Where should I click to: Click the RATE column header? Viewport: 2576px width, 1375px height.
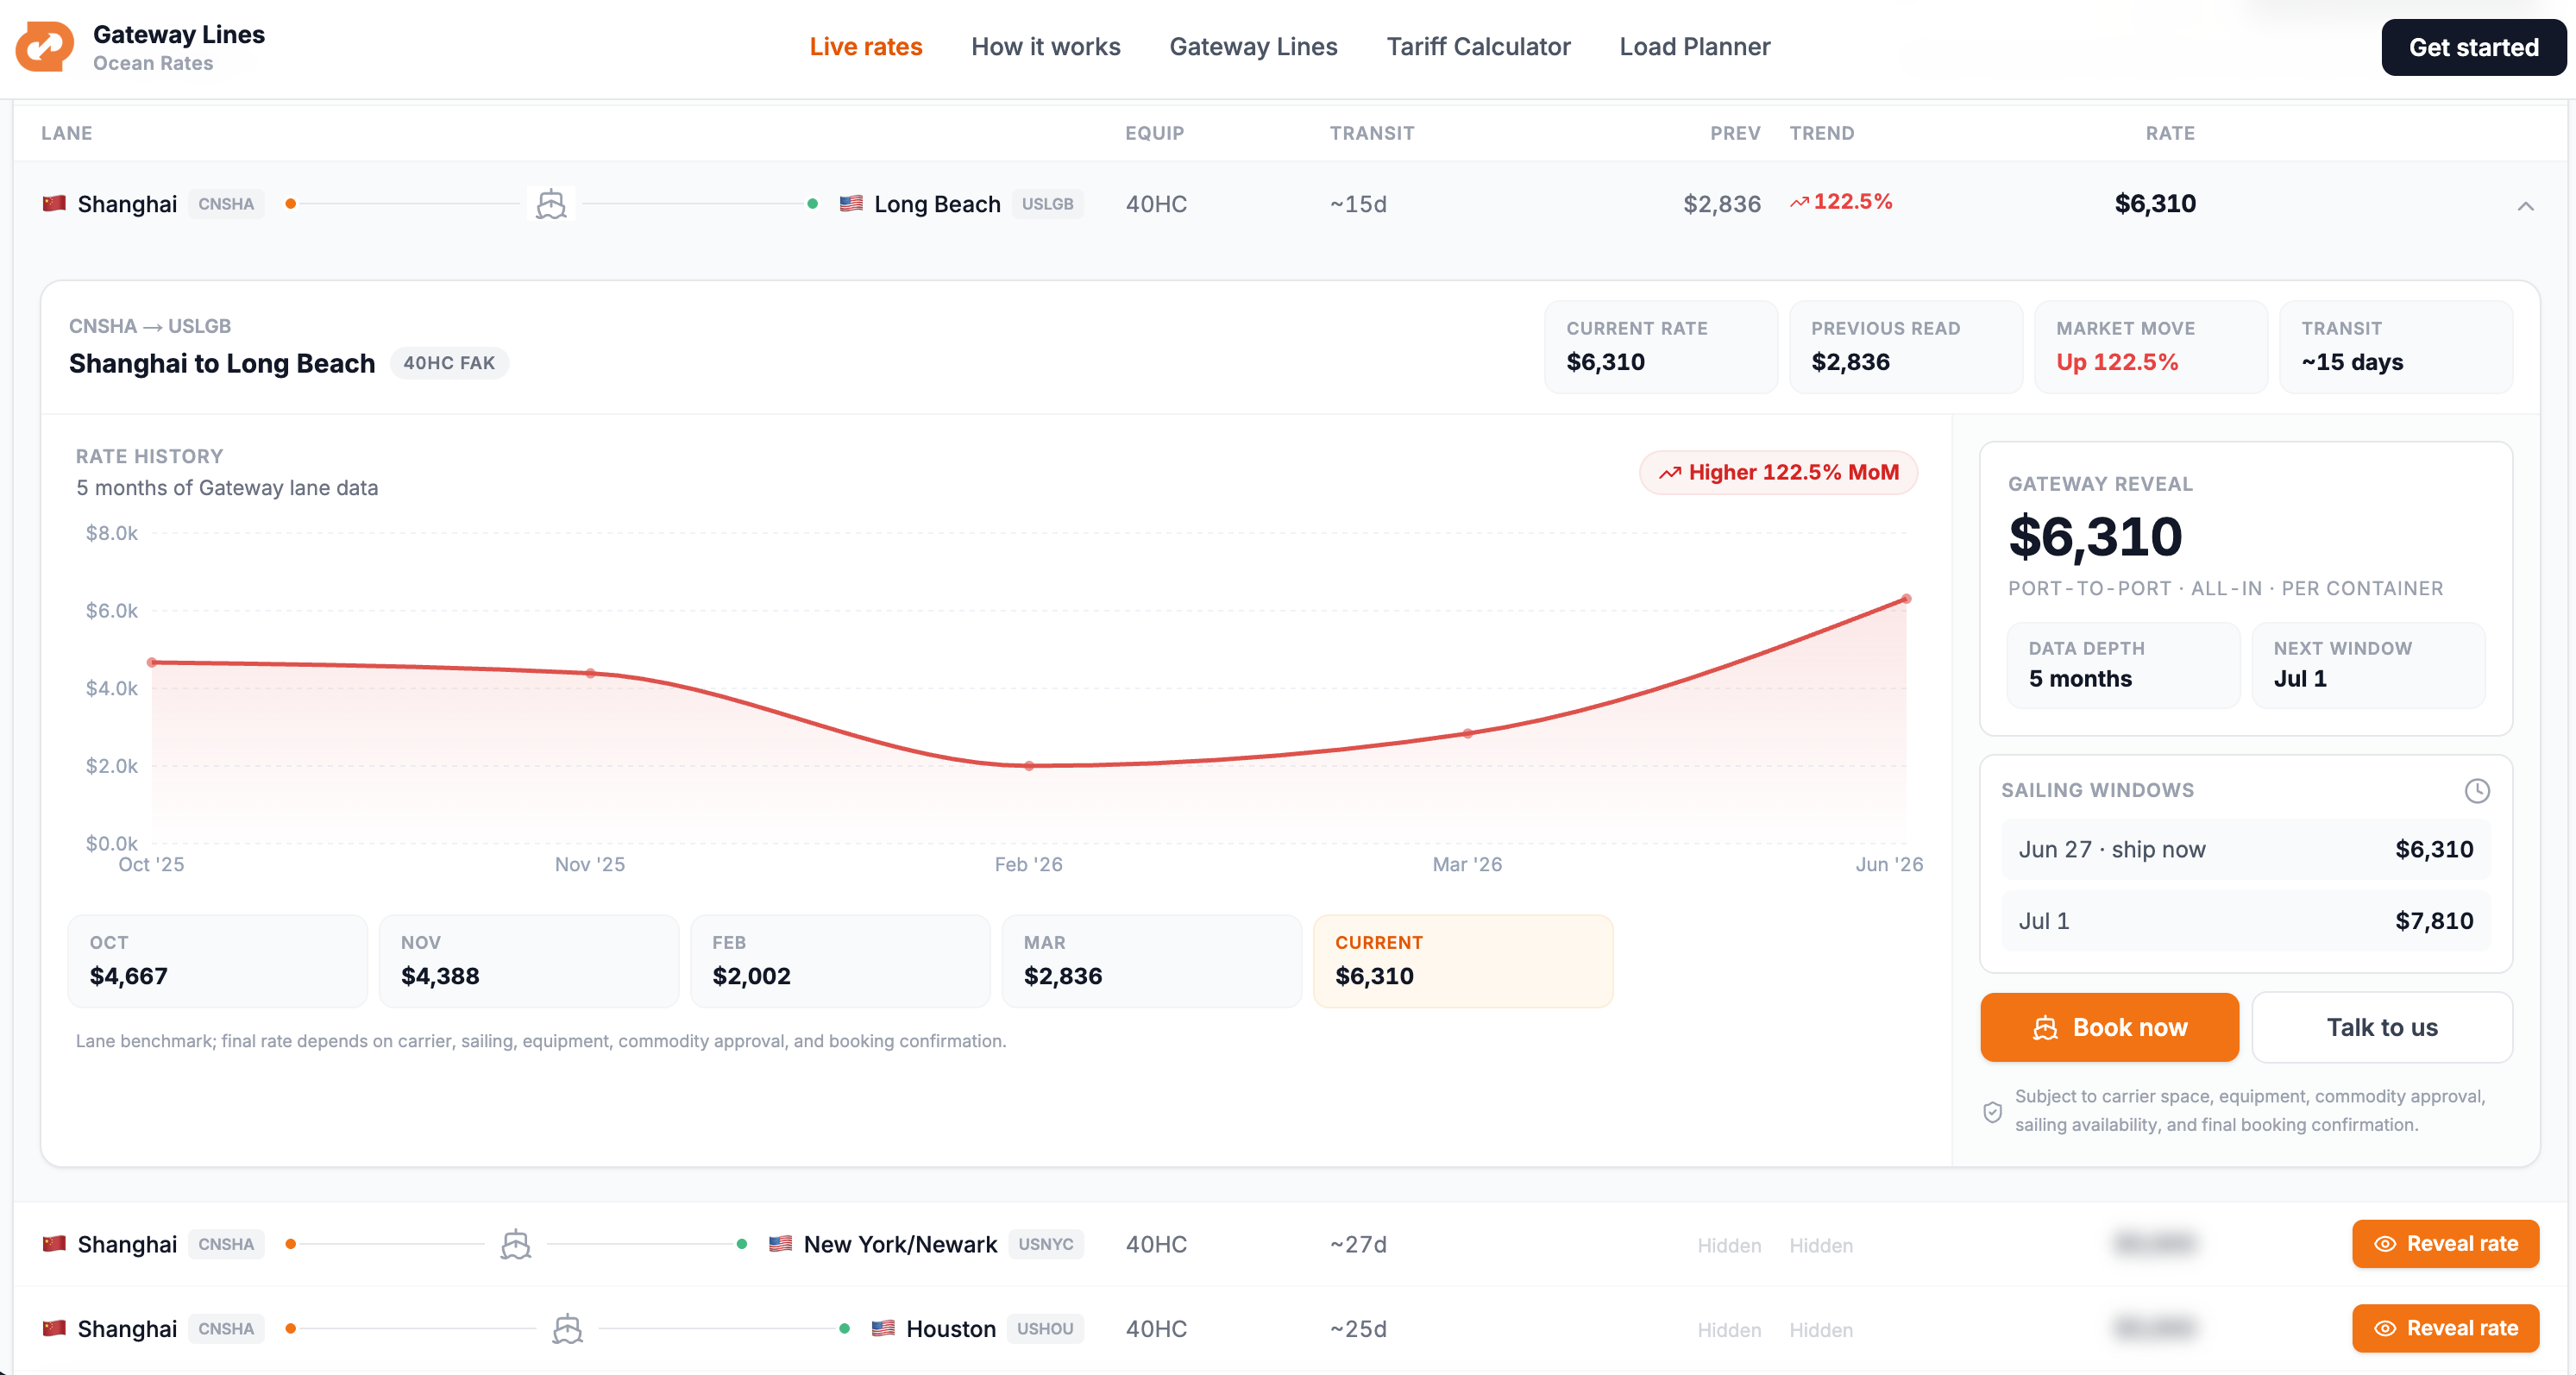point(2170,133)
